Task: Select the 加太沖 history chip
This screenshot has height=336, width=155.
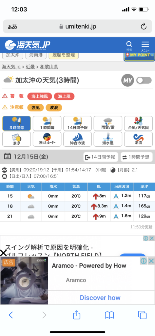Action: tap(13, 55)
